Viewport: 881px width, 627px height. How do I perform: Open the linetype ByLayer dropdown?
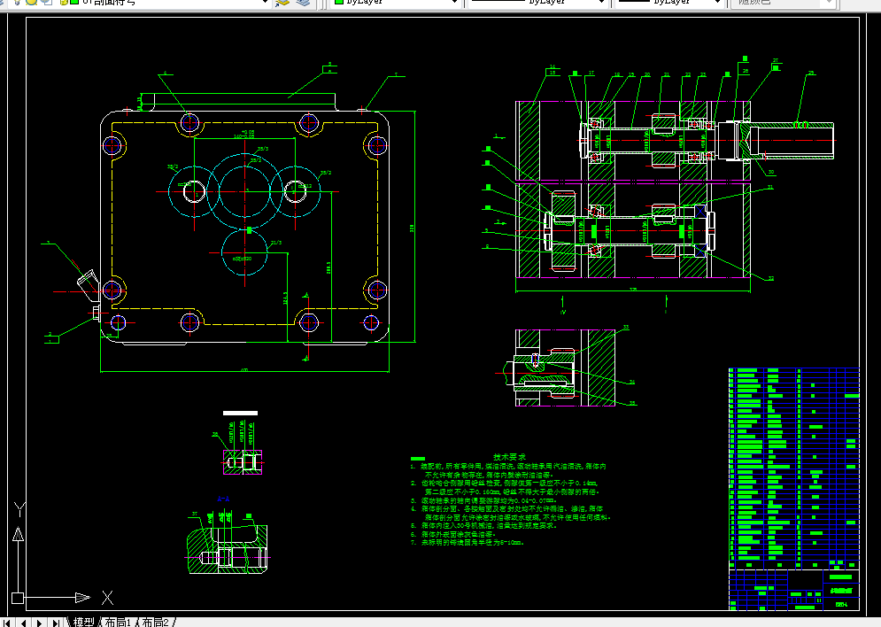[601, 3]
